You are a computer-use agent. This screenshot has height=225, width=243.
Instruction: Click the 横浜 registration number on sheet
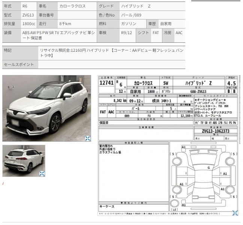point(162,101)
